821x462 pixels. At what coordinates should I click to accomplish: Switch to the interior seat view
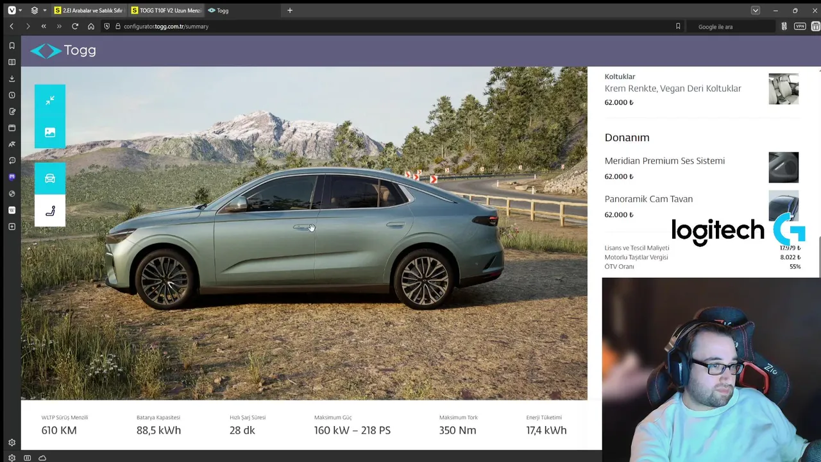point(50,210)
